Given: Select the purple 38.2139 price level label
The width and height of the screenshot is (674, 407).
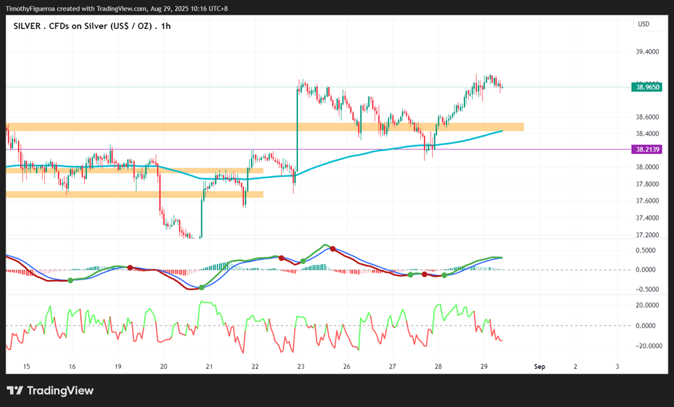Looking at the screenshot, I should click(x=646, y=149).
